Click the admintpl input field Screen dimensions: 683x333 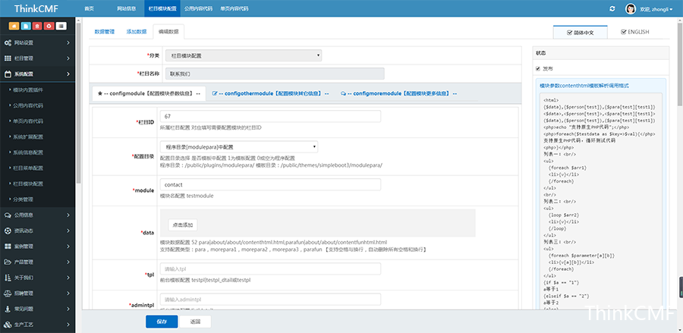[270, 300]
